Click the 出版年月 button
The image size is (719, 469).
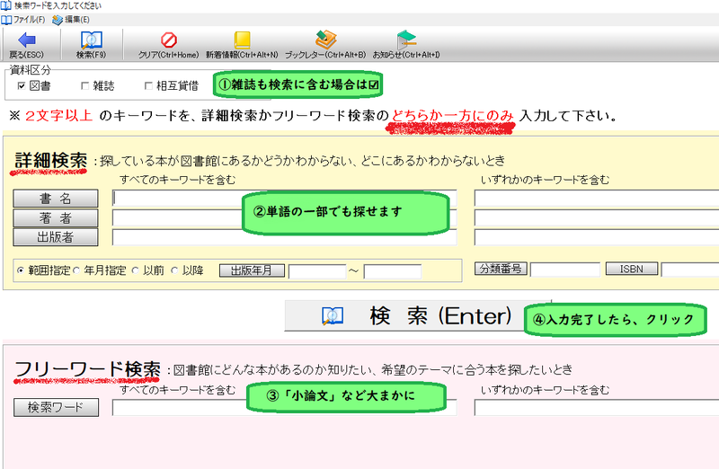(x=252, y=270)
